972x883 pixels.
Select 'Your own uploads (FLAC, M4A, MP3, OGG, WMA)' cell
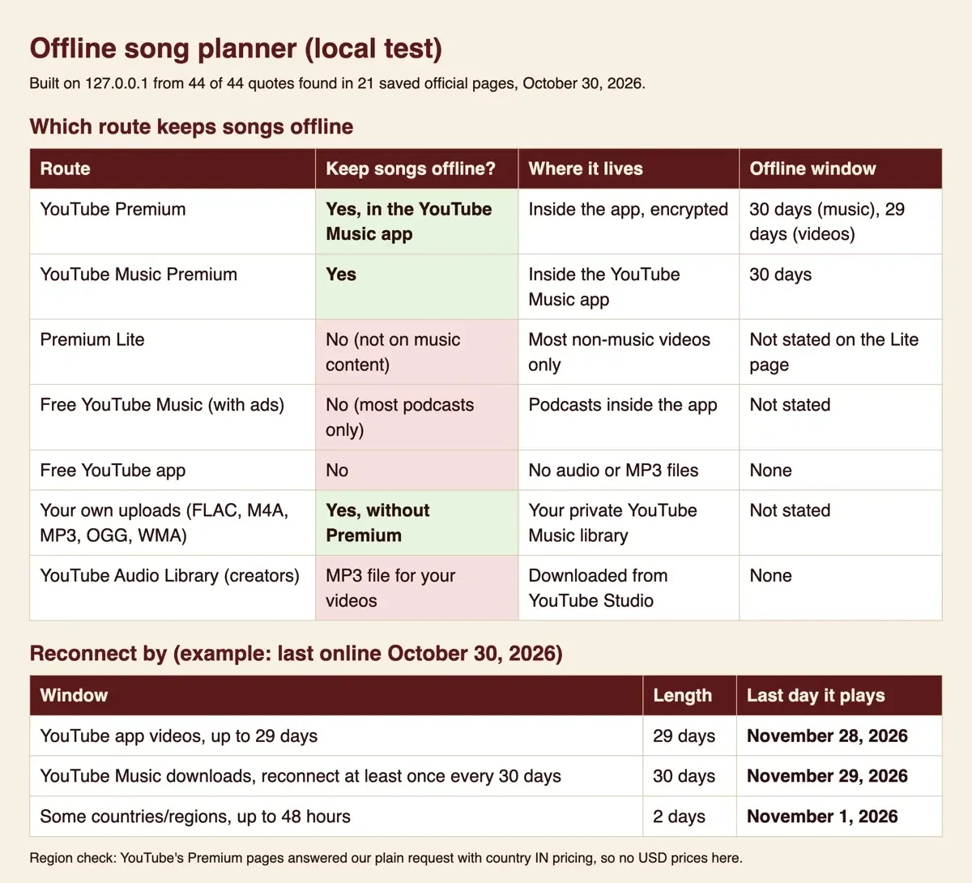173,523
